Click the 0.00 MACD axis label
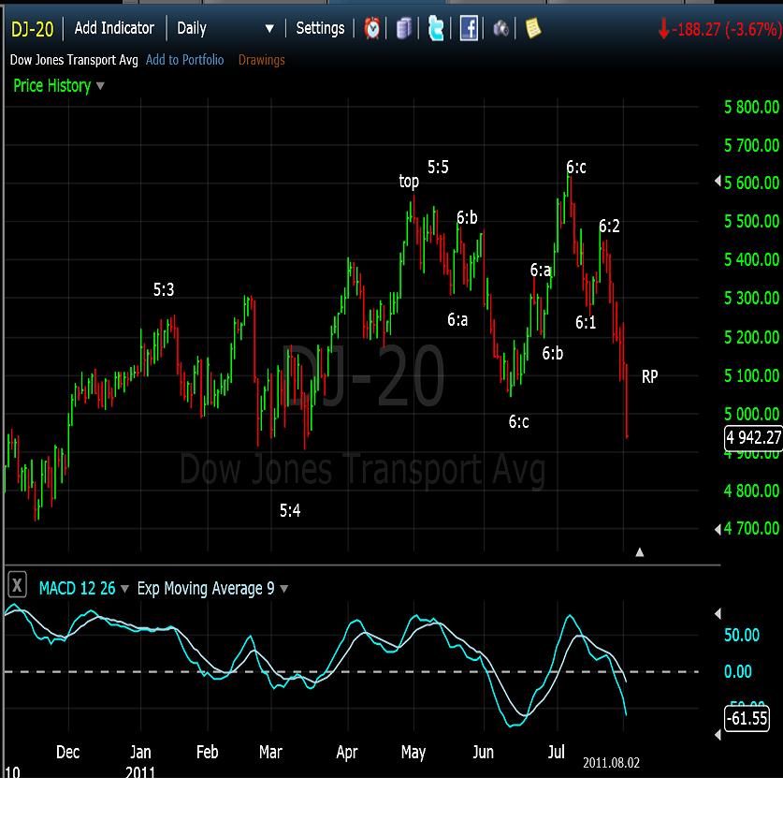This screenshot has height=821, width=783. (737, 671)
